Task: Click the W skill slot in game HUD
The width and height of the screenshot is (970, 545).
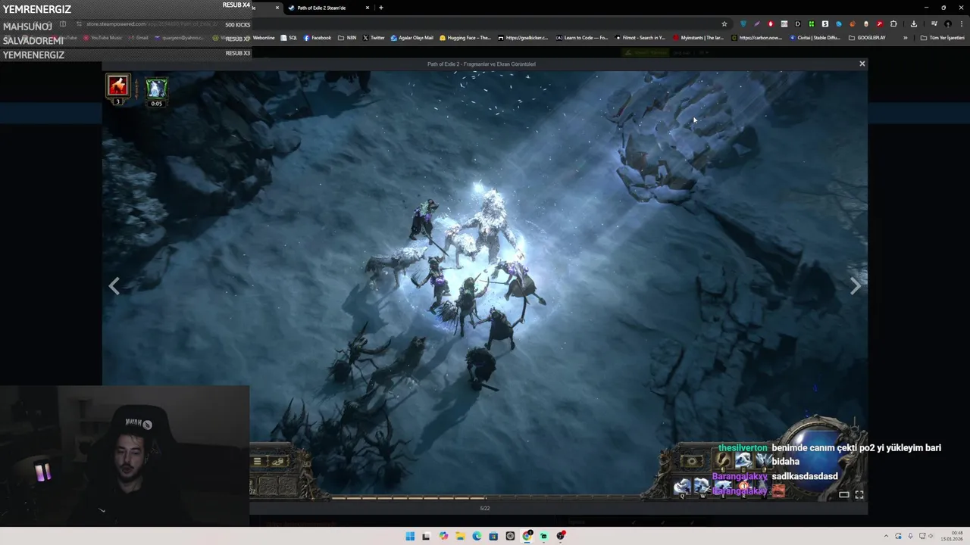Action: tap(702, 487)
